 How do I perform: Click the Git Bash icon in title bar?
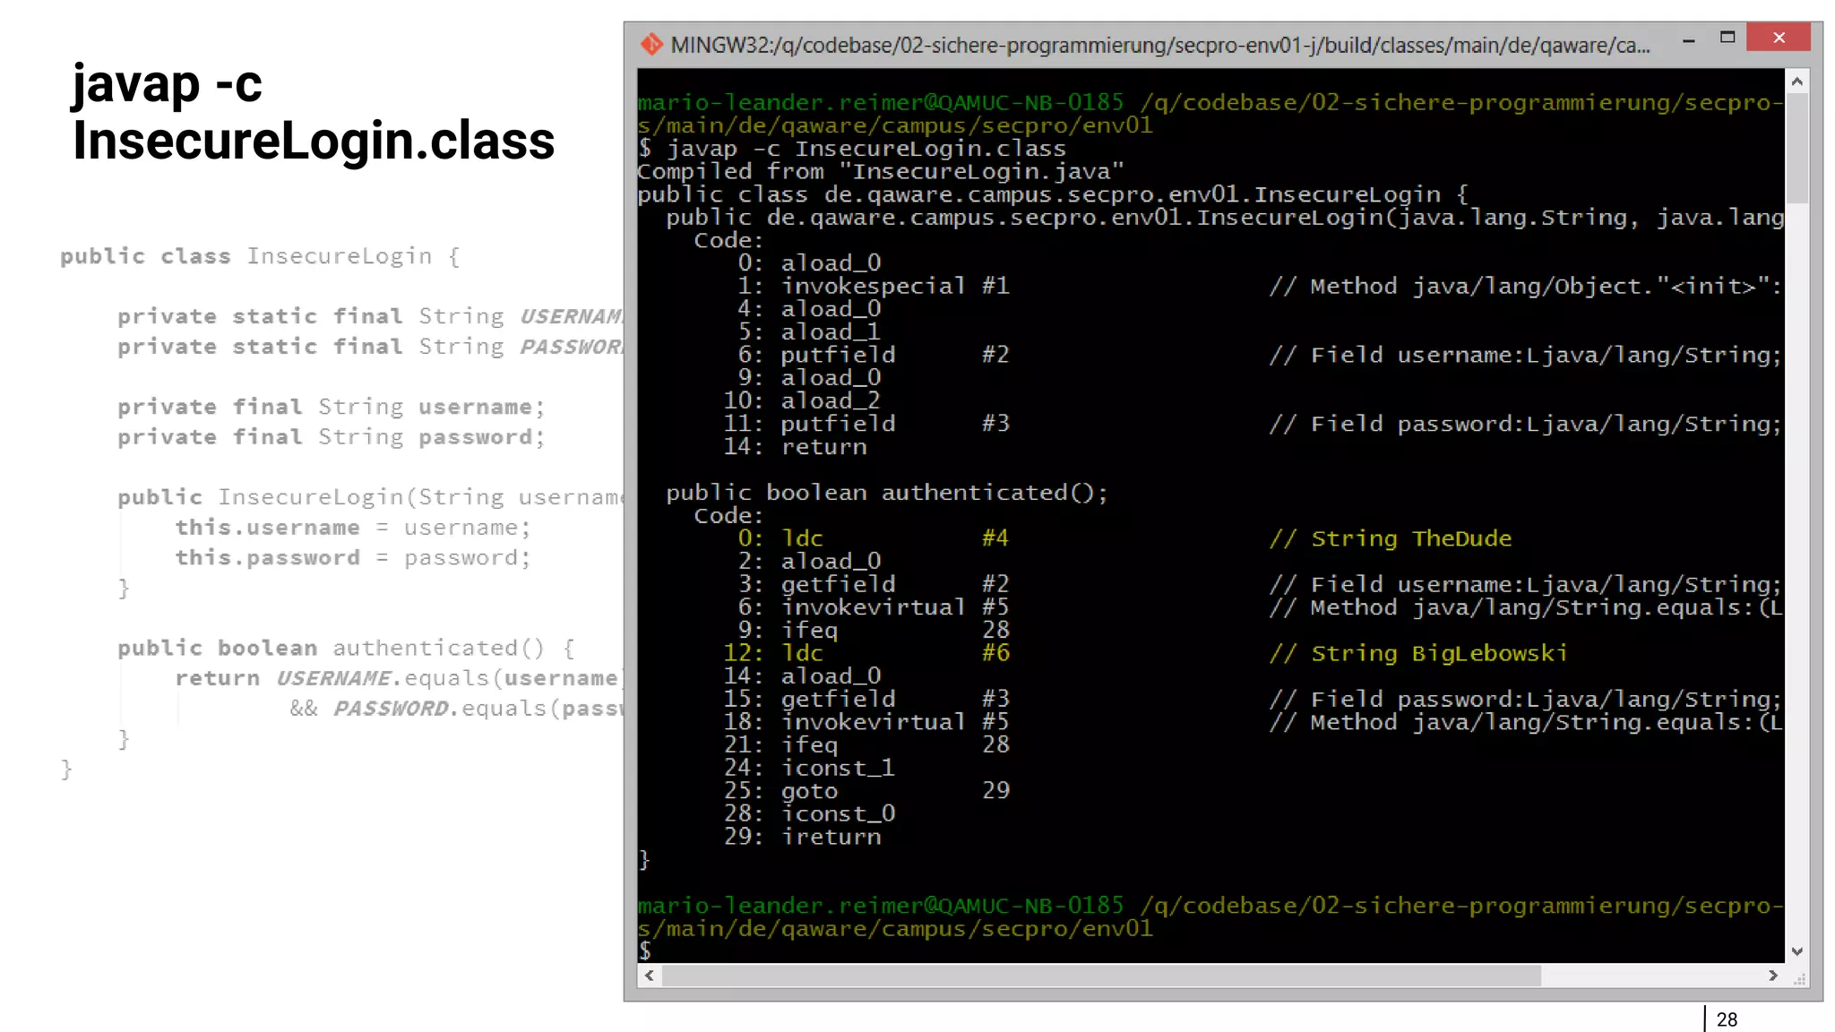[651, 44]
